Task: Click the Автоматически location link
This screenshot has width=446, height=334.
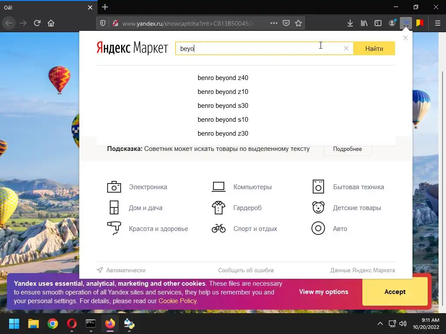Action: point(121,270)
